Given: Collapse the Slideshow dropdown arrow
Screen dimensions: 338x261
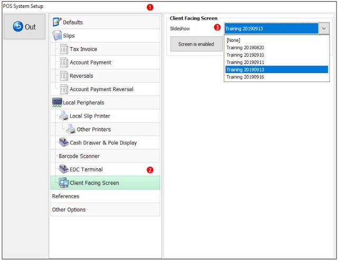Looking at the screenshot, I should pyautogui.click(x=324, y=29).
